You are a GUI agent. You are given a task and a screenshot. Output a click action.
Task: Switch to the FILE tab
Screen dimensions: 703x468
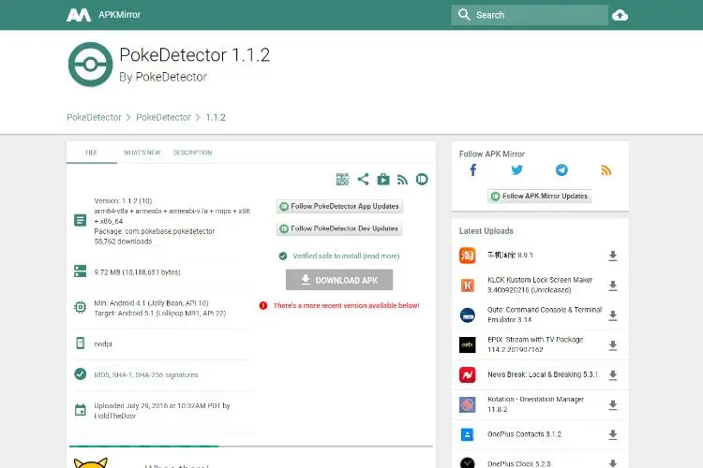click(x=92, y=153)
